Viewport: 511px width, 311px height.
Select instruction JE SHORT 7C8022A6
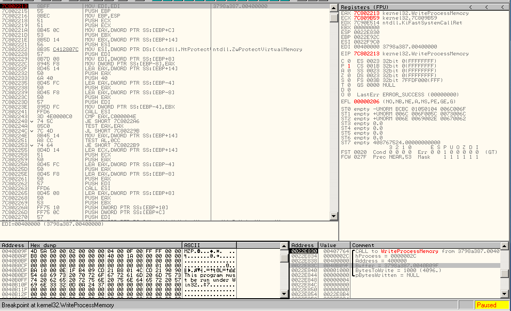coord(112,121)
